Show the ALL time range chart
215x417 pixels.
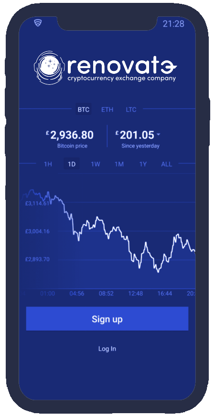pos(166,164)
